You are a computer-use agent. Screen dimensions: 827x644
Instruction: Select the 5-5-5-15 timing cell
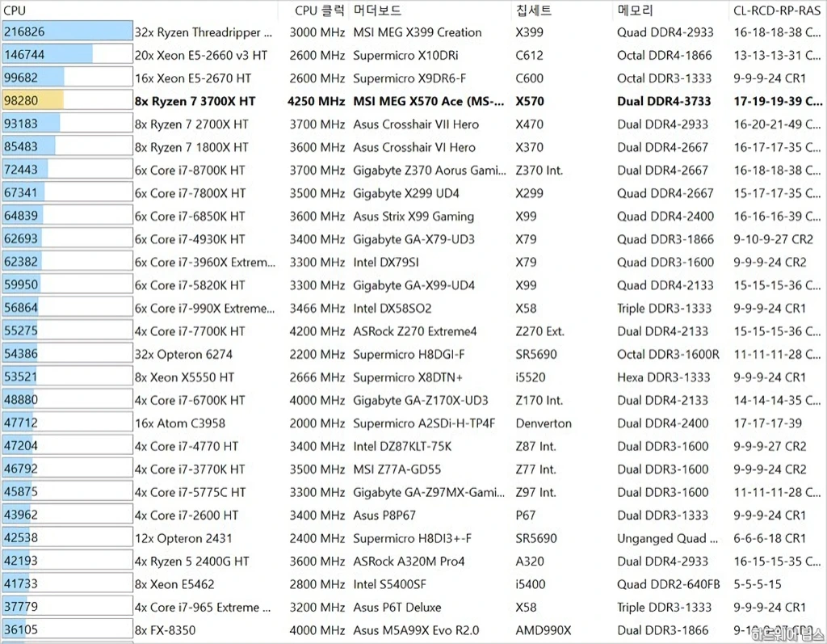point(758,584)
